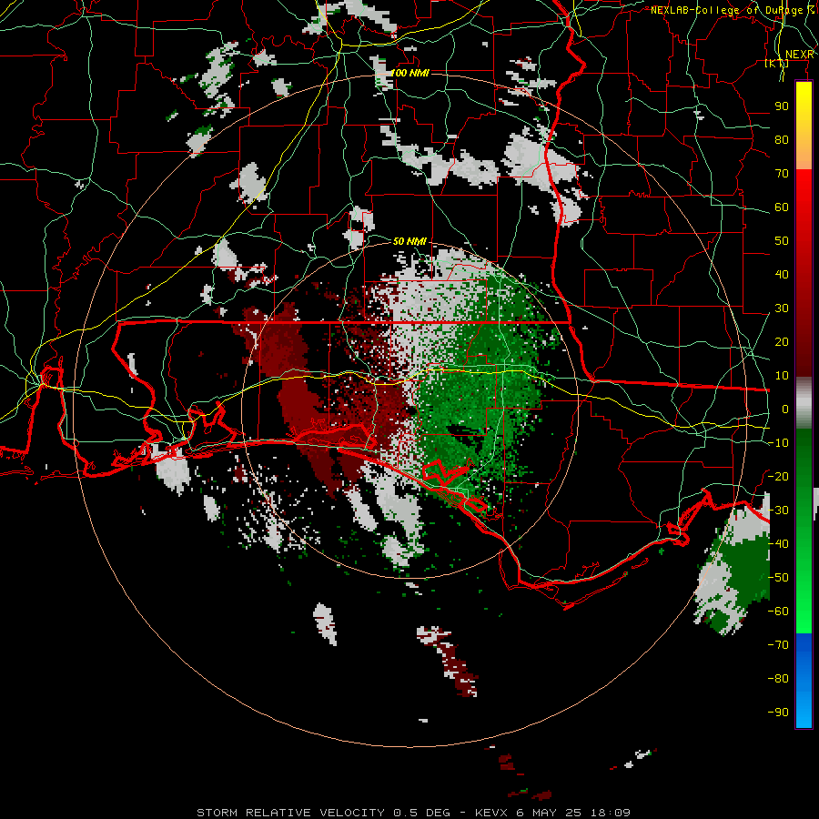Click the 18:09 timestamp in caption

[x=610, y=813]
